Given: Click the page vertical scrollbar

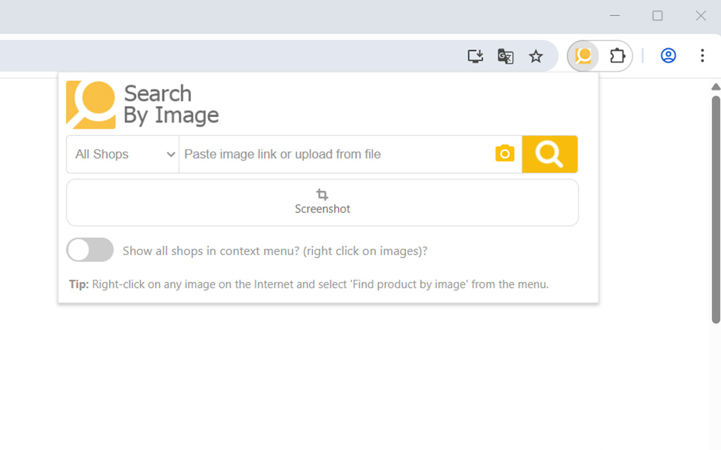Looking at the screenshot, I should point(716,209).
